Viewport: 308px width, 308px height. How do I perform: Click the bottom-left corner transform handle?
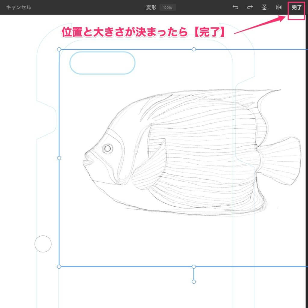59,267
